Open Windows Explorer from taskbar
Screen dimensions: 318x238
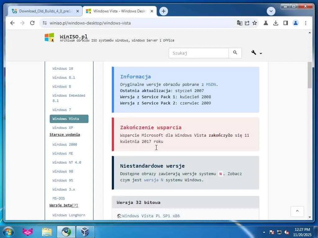47,232
